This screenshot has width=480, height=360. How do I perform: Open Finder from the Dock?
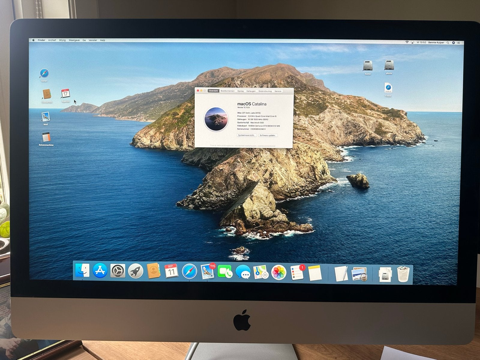tap(82, 271)
